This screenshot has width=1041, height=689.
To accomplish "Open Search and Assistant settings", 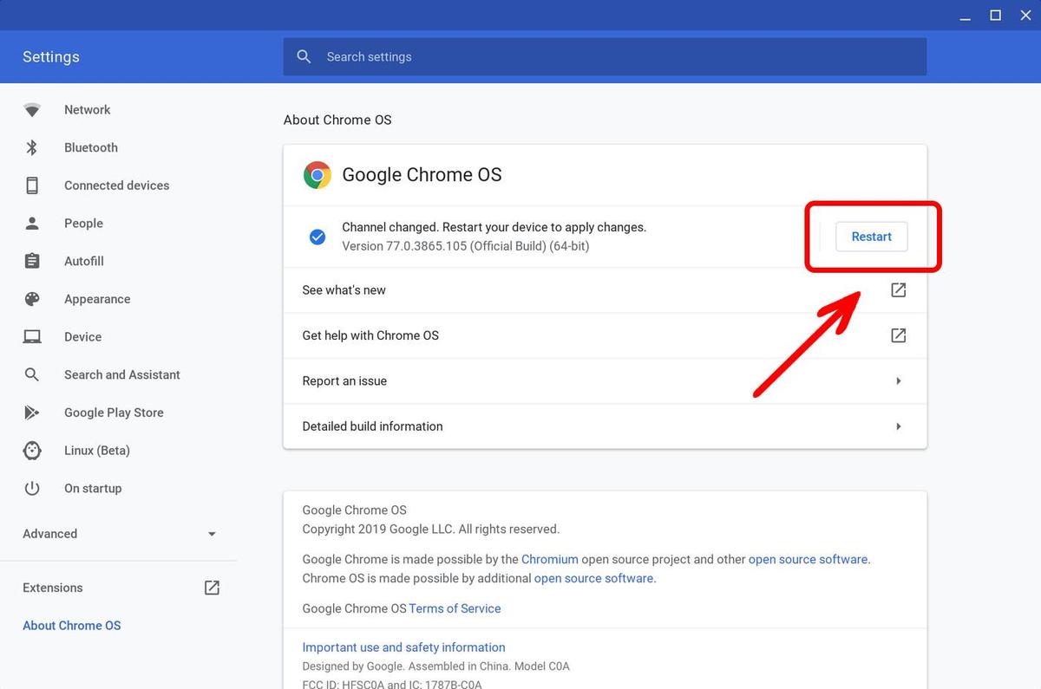I will click(122, 374).
